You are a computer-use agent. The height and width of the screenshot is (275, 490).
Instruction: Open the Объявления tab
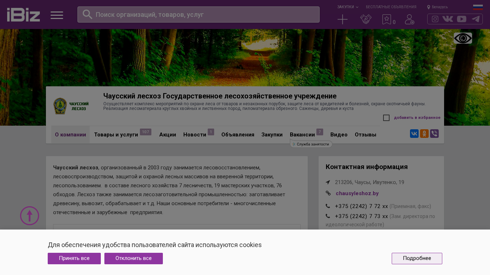pos(238,135)
